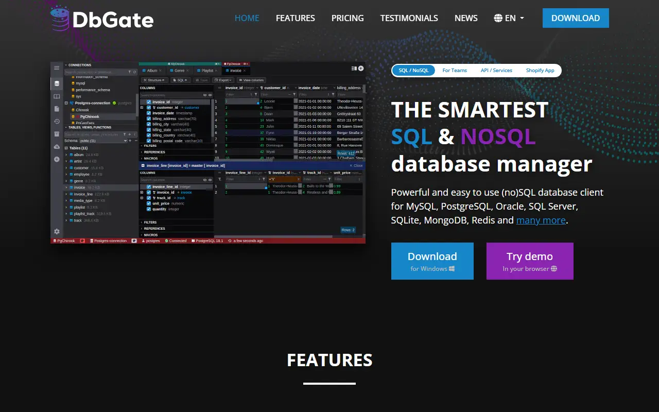Click the archive icon in the app sidebar

pyautogui.click(x=57, y=134)
